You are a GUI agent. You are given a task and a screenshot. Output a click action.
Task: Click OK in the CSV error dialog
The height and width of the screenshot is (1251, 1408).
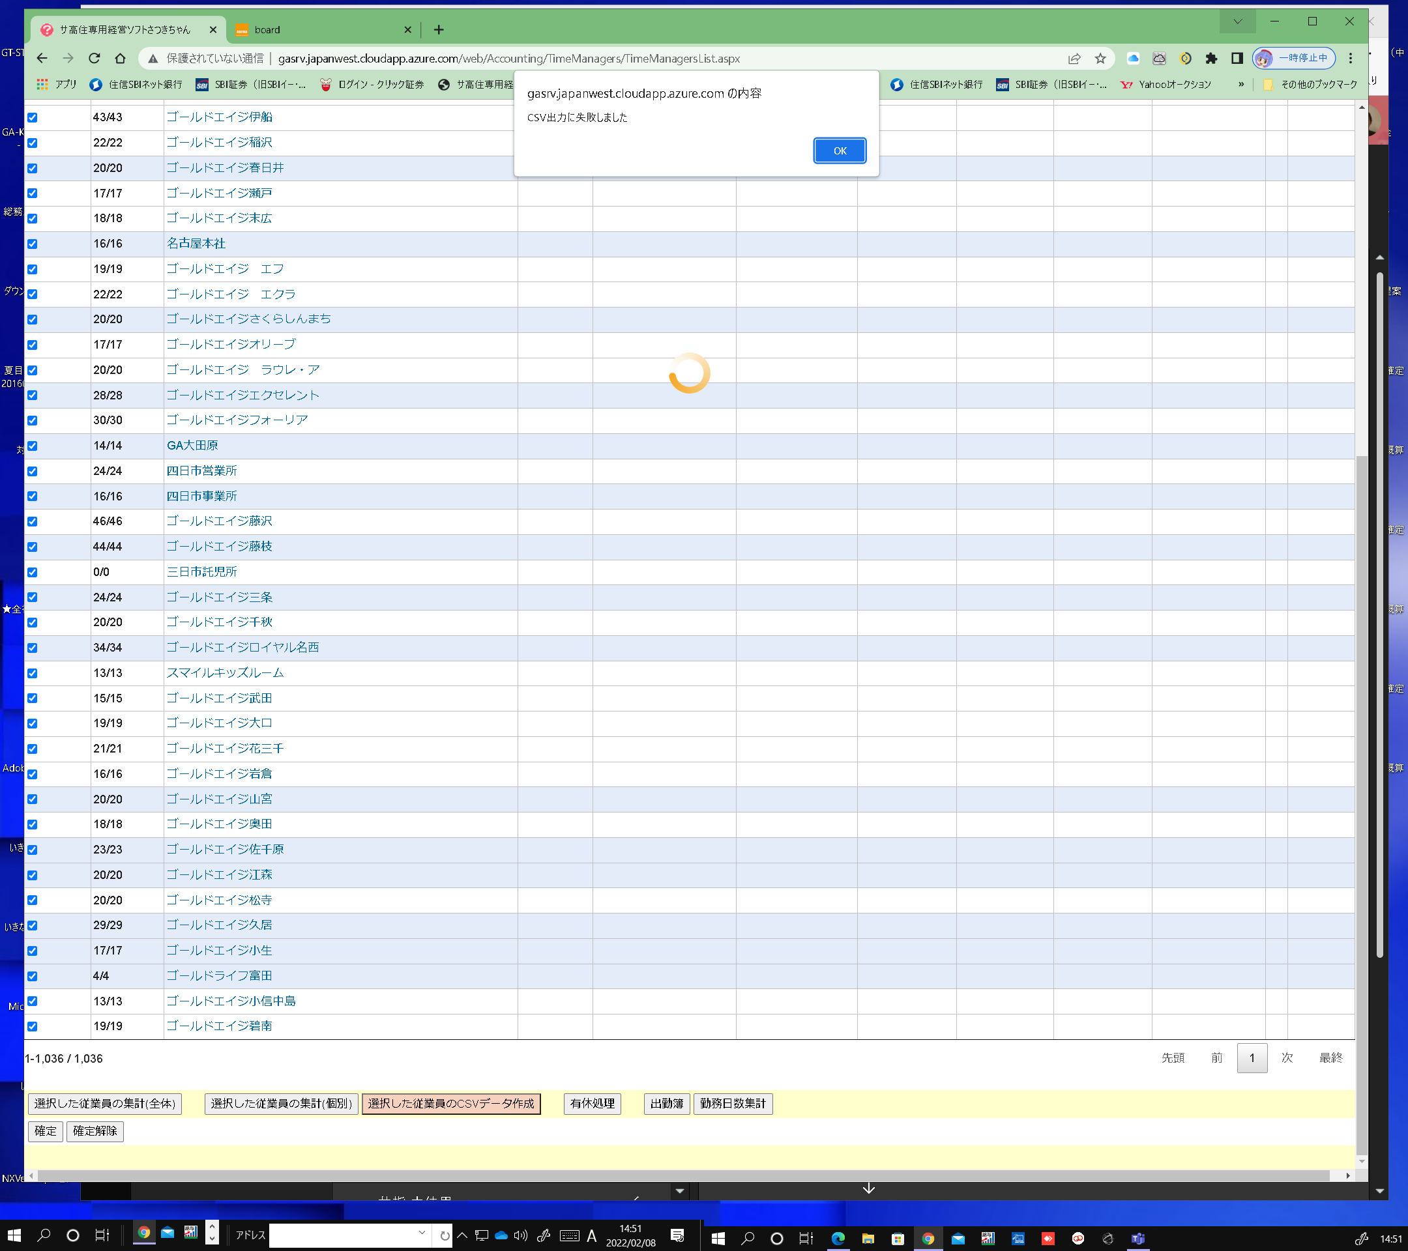(839, 151)
